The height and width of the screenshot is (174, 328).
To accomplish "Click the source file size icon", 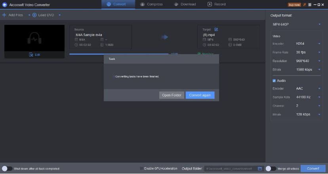I will 102,45.
